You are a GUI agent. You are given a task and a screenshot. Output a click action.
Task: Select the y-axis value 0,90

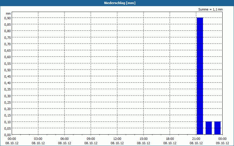tap(8, 18)
